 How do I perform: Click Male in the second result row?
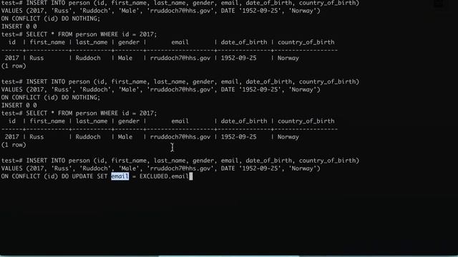point(125,137)
